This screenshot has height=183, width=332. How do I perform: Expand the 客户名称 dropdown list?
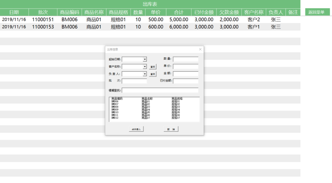145,67
